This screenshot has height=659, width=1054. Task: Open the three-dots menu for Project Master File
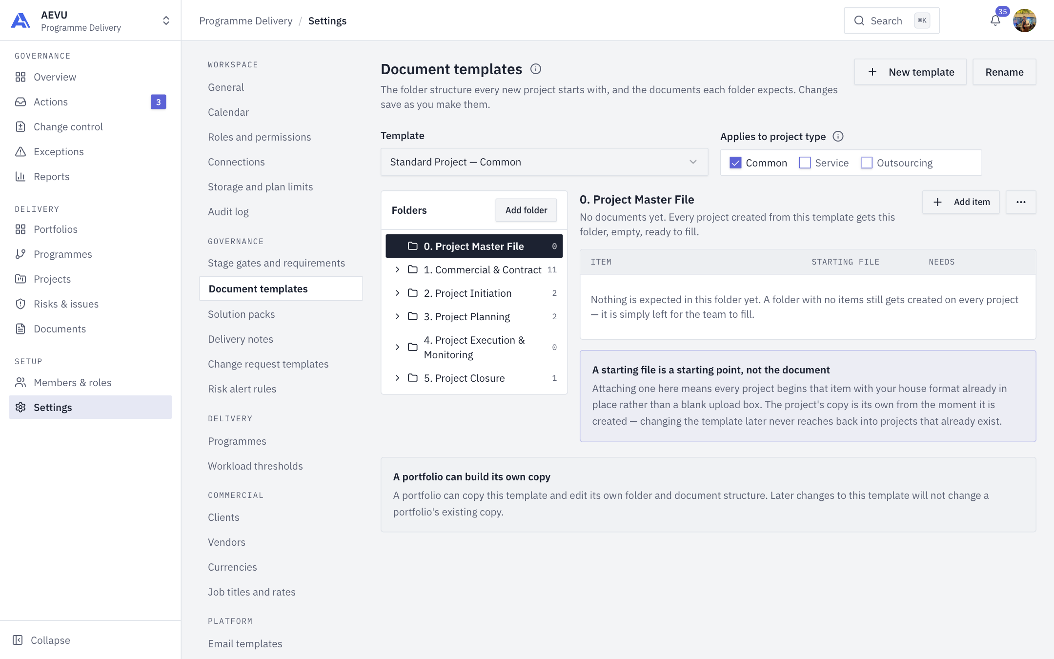1021,202
